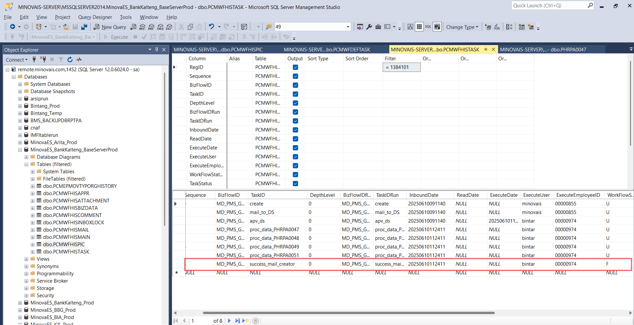Close the PCMWFHISTASK tab
Viewport: 634px width, 325px height.
click(x=493, y=49)
